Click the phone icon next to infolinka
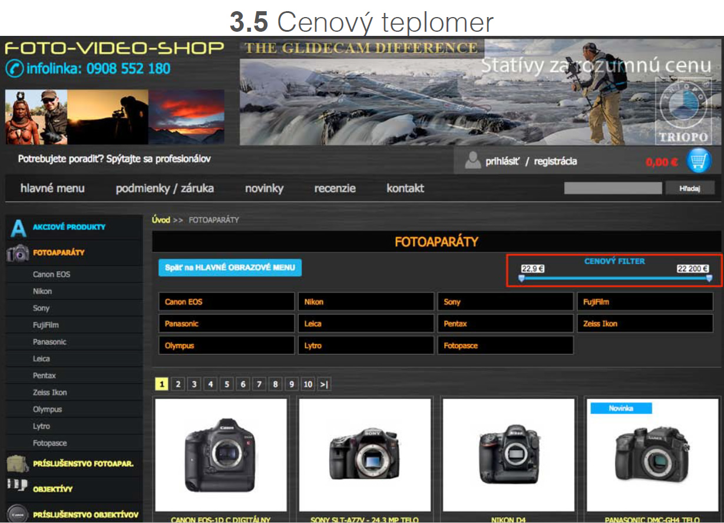Screen dimensions: 724x523 click(14, 69)
